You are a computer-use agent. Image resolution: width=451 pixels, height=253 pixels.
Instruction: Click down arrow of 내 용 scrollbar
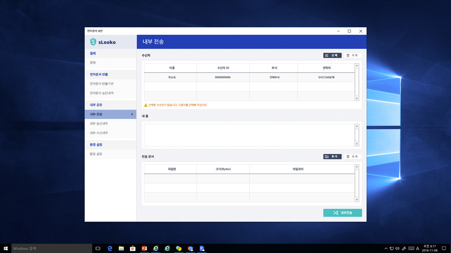(357, 144)
